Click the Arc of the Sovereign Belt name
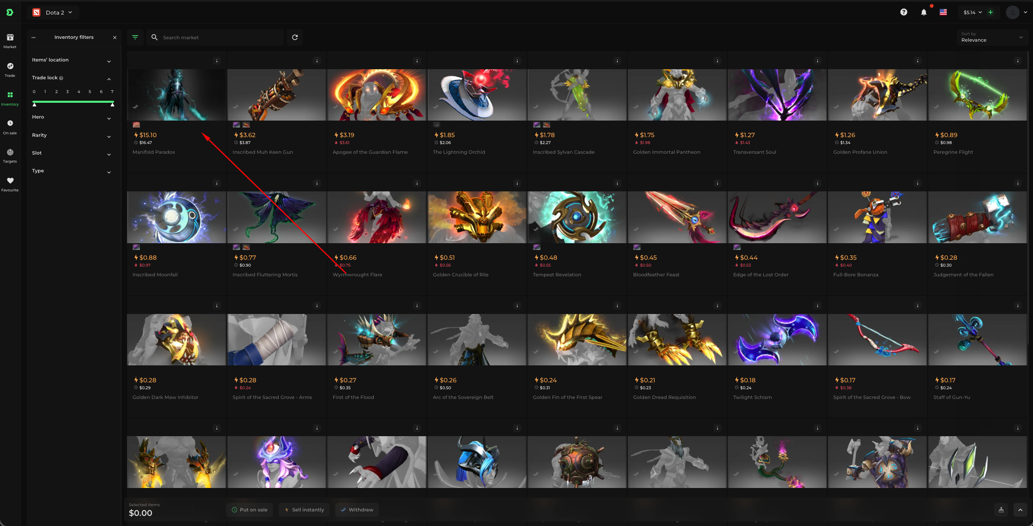 (463, 398)
